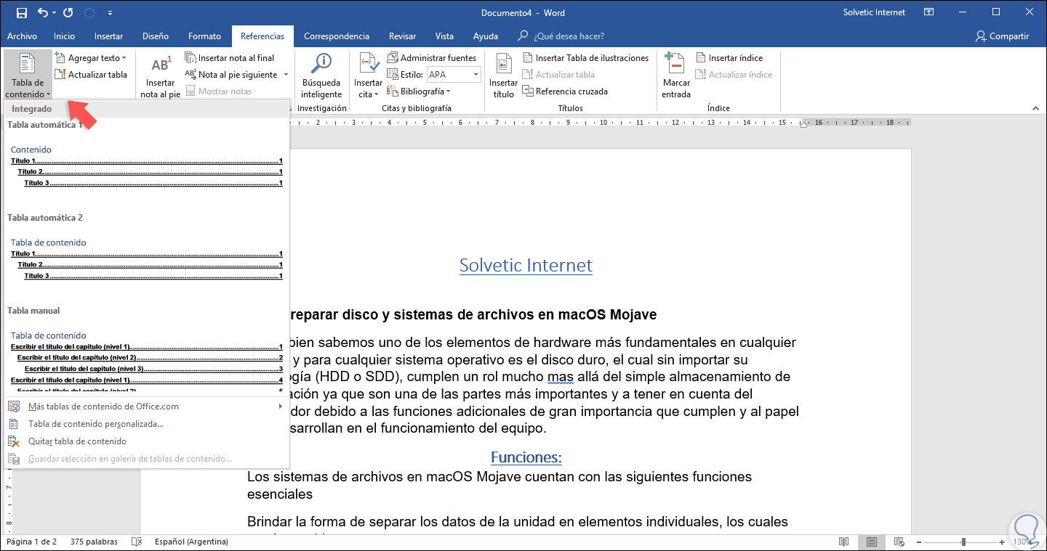
Task: Open Customize Quick Access Toolbar arrow
Action: coord(110,13)
